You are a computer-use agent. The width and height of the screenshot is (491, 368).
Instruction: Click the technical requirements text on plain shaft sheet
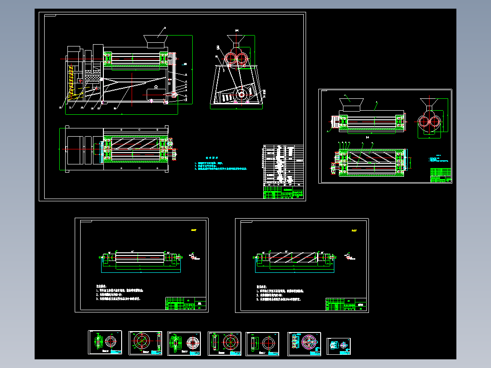point(120,292)
